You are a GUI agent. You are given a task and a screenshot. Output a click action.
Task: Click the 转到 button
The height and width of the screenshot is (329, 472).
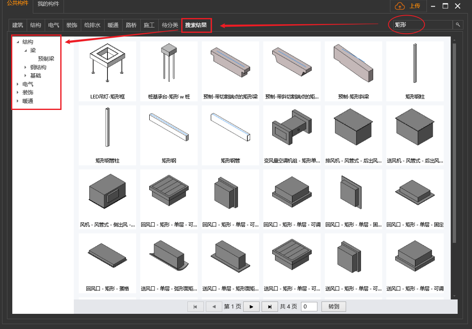333,307
